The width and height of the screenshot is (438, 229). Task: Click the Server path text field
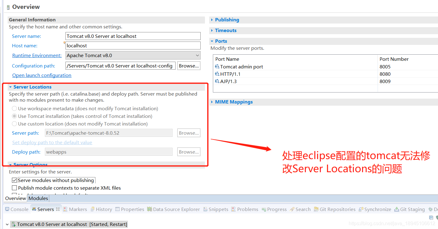click(x=109, y=133)
